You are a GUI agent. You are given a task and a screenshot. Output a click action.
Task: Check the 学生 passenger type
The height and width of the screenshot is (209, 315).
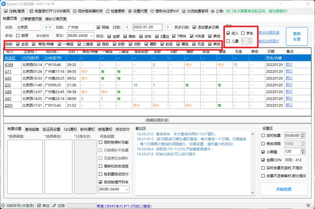tap(243, 33)
